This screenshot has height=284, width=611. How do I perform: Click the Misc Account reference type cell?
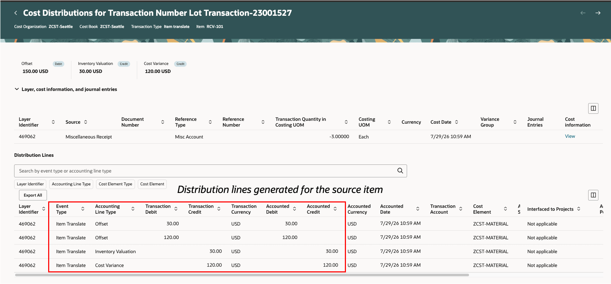coord(189,137)
